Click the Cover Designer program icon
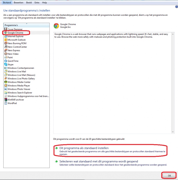Screen dimensions: 178x180 [6, 29]
